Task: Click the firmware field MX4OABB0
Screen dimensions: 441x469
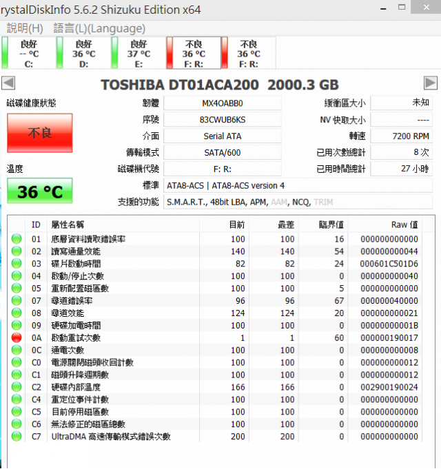Action: coord(223,103)
